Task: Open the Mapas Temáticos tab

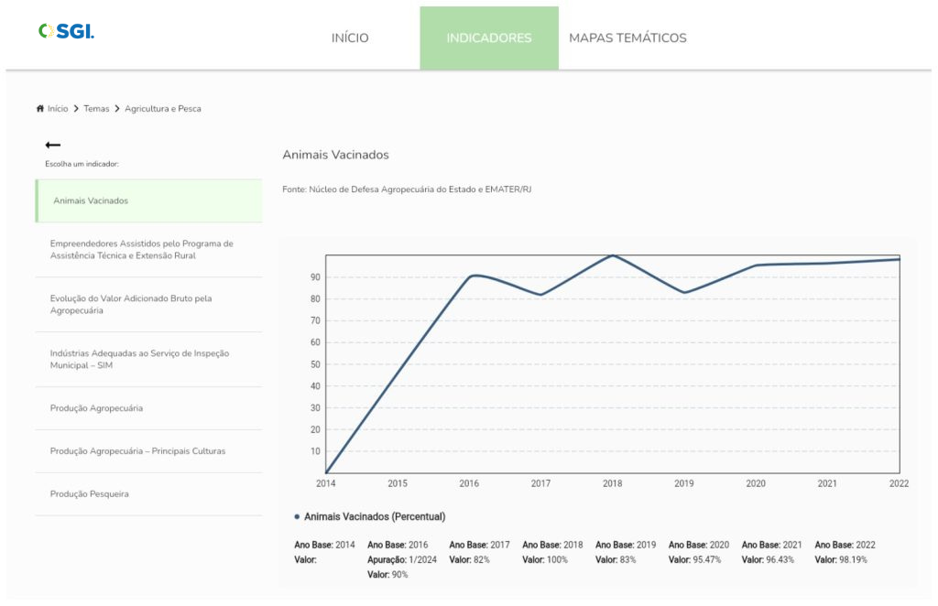Action: click(x=627, y=38)
